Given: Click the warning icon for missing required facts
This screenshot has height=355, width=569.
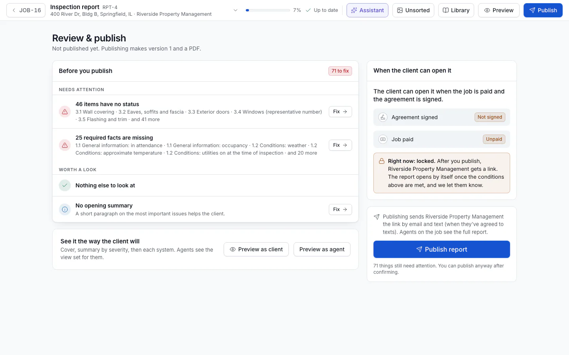Looking at the screenshot, I should tap(65, 145).
